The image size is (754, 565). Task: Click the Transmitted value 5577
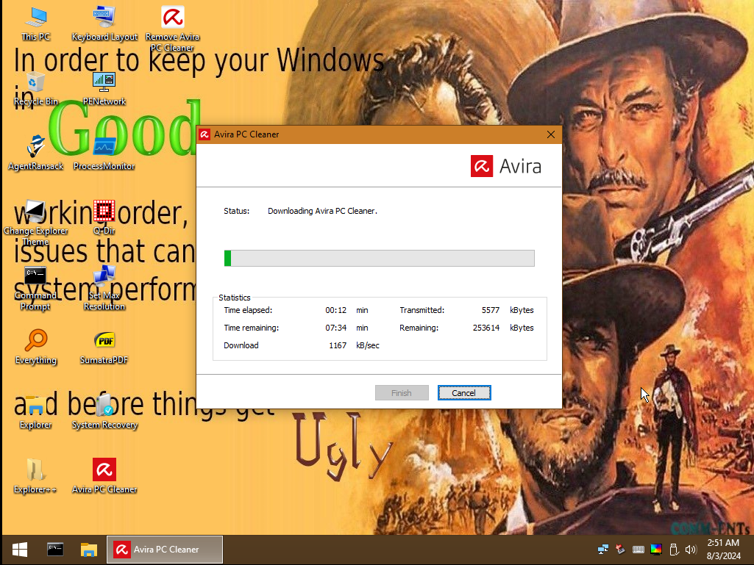491,310
